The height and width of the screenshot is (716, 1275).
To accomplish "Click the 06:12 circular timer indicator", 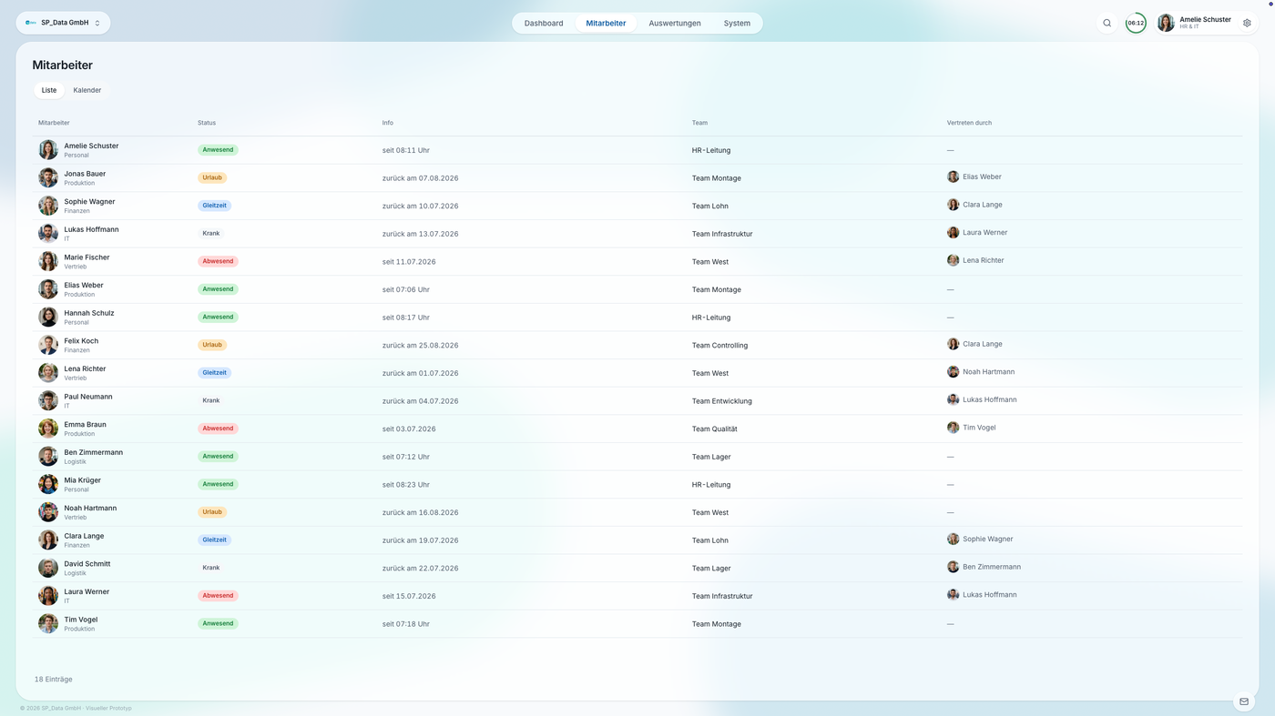I will pyautogui.click(x=1136, y=23).
